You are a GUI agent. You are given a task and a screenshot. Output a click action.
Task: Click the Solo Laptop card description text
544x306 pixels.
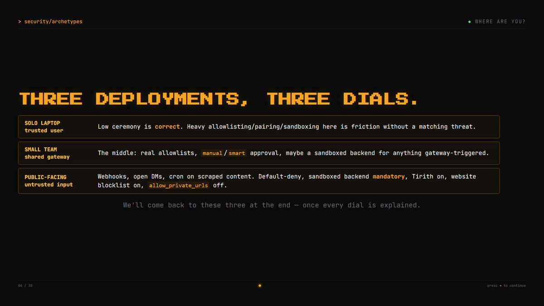[287, 127]
